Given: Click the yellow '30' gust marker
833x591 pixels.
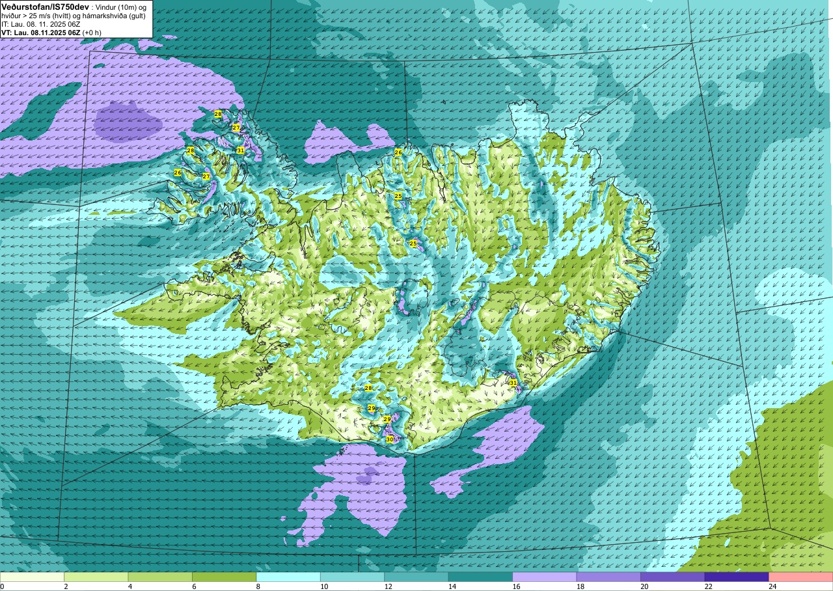Looking at the screenshot, I should (x=389, y=440).
